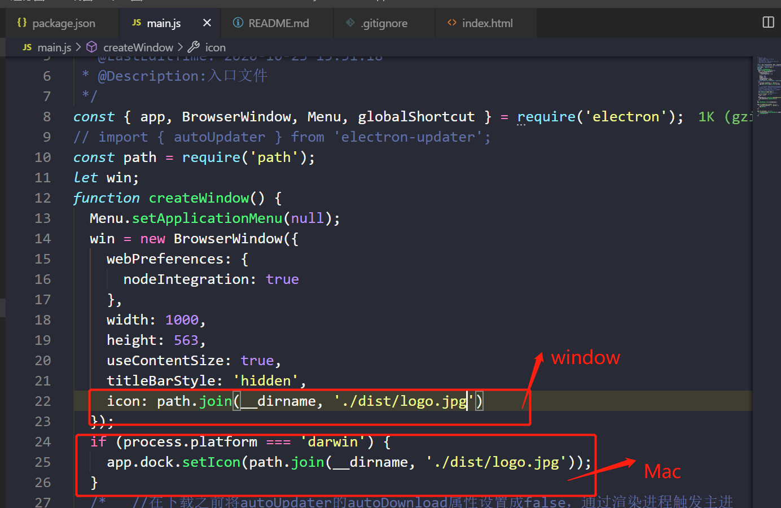Viewport: 781px width, 508px height.
Task: Switch to the index.html tab
Action: (486, 23)
